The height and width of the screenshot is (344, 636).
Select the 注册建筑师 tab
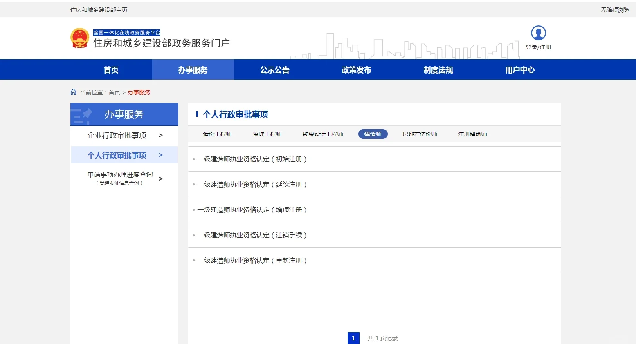coord(472,134)
